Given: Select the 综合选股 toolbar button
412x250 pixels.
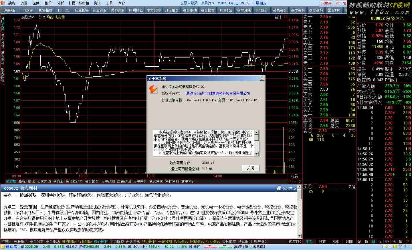Looking at the screenshot, I should point(100,10).
